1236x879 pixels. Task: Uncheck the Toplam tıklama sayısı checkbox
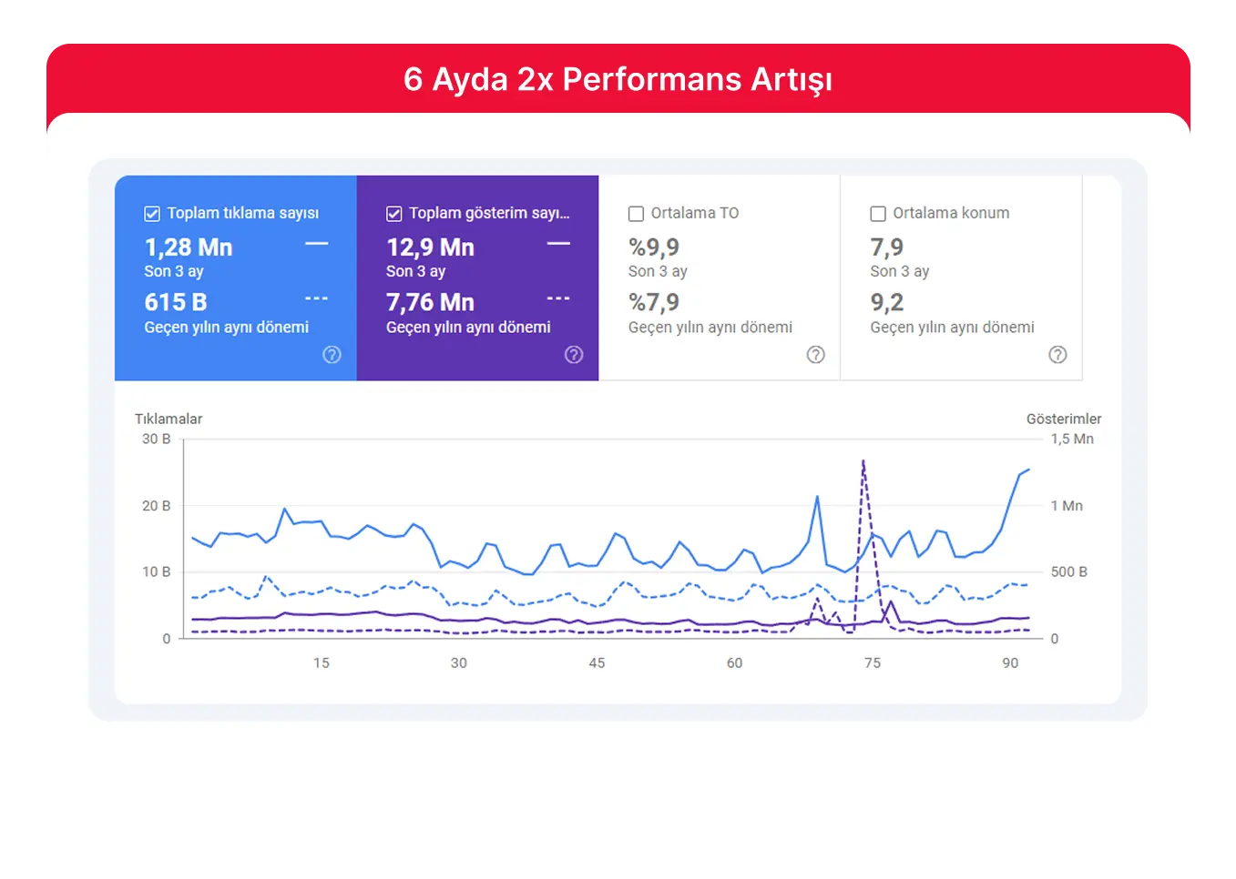151,213
